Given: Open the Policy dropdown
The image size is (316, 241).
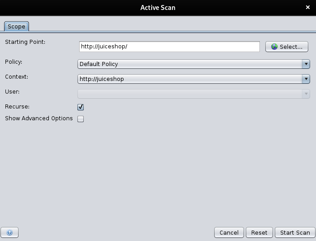Looking at the screenshot, I should coord(194,64).
